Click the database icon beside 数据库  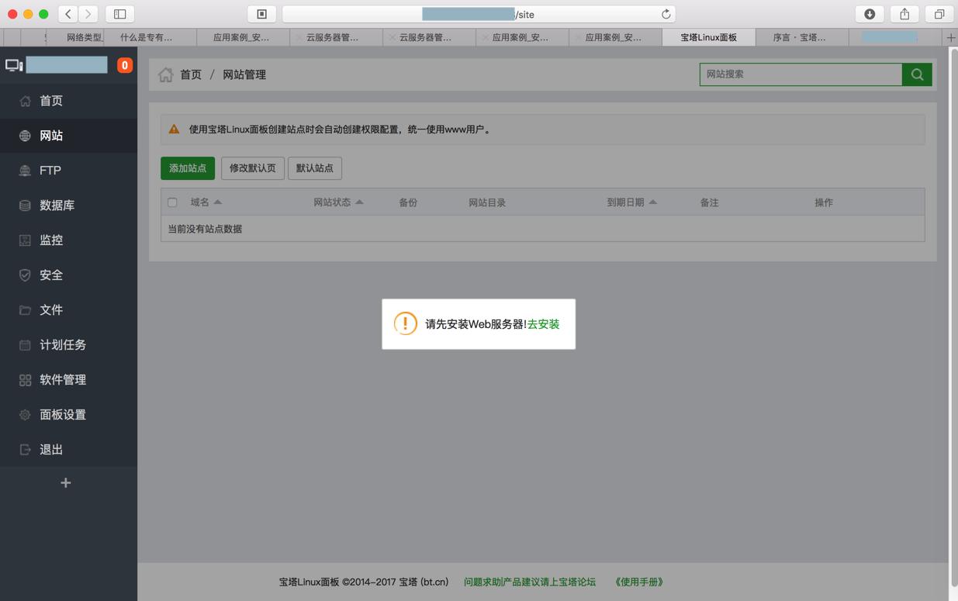coord(25,206)
